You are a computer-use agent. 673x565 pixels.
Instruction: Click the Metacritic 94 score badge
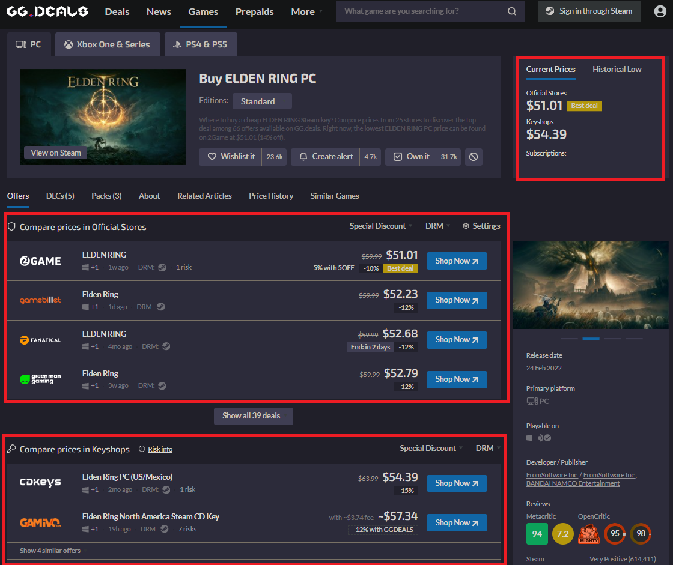[x=537, y=534]
